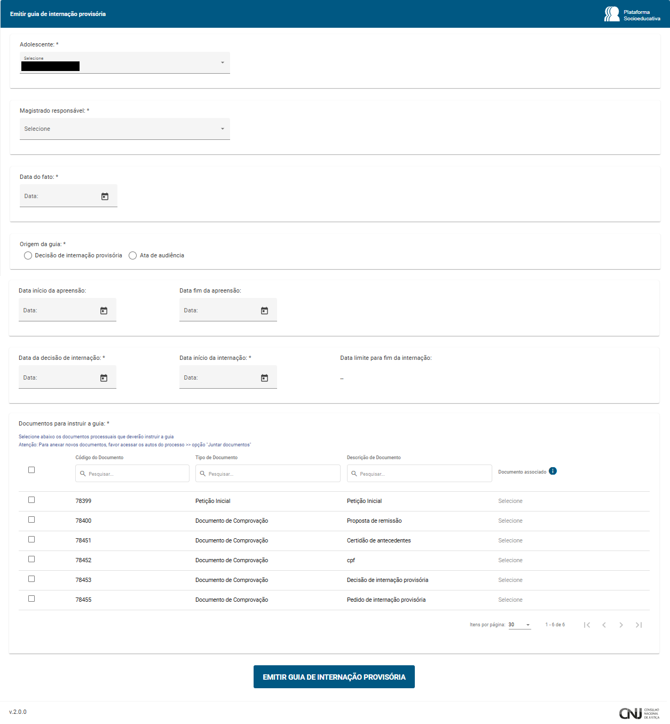This screenshot has width=670, height=724.
Task: Click the Descrição de Documento search field
Action: pyautogui.click(x=420, y=474)
